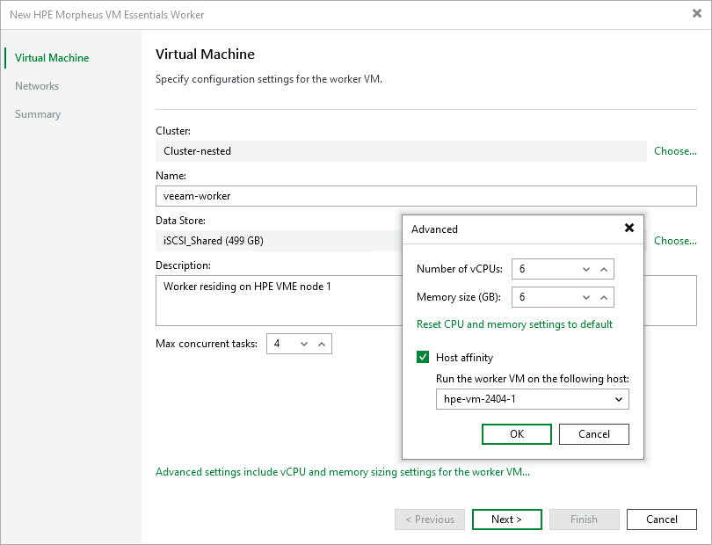
Task: Increase Max concurrent tasks value
Action: 322,344
